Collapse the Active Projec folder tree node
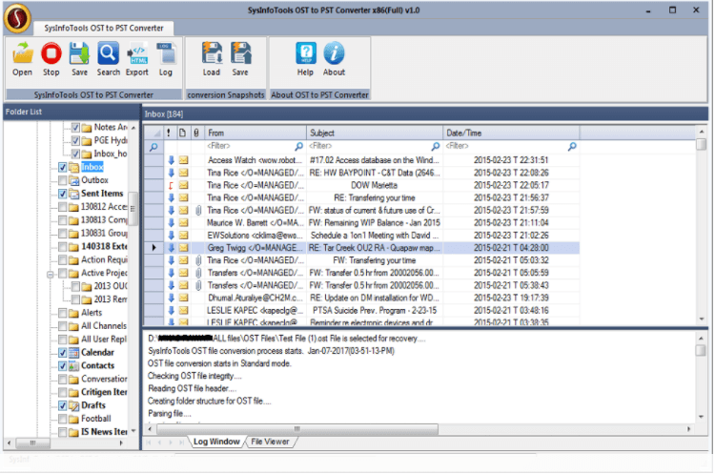The width and height of the screenshot is (715, 474). (x=51, y=274)
